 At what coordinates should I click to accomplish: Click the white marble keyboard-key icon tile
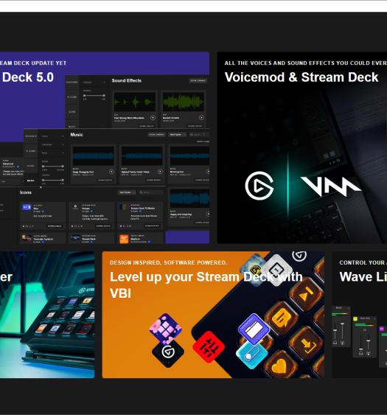276,270
